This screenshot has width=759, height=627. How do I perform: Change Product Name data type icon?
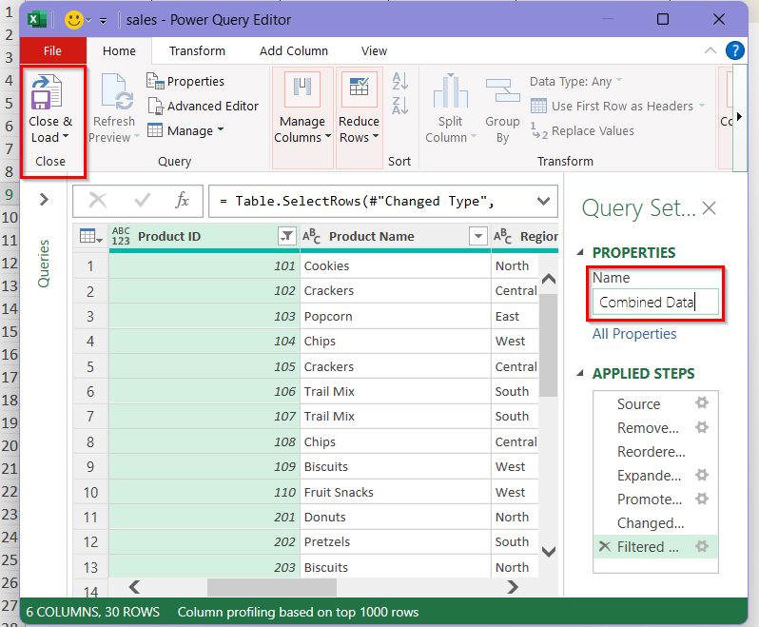[312, 236]
